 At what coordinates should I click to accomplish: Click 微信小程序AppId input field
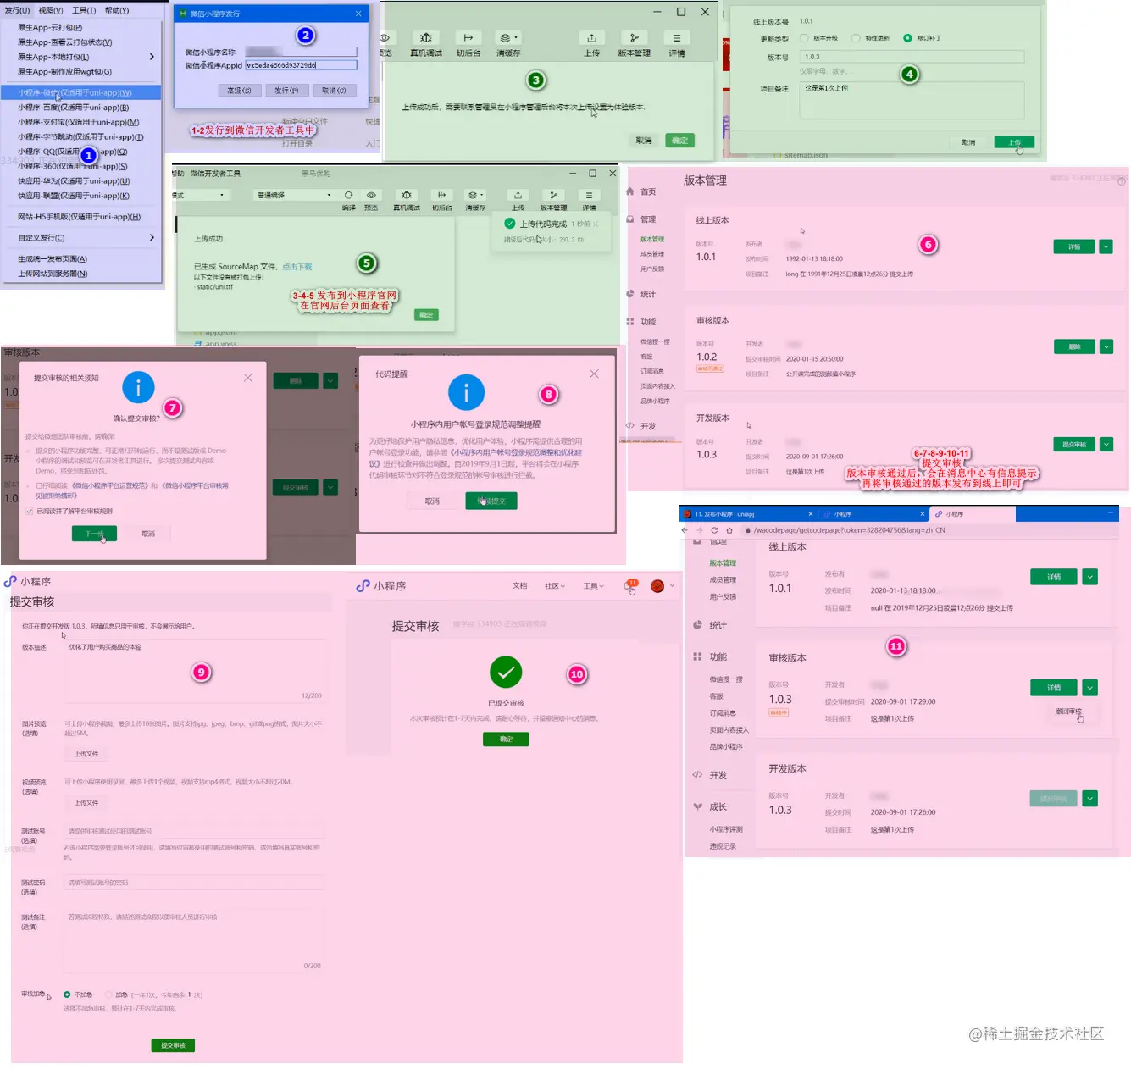pos(301,65)
